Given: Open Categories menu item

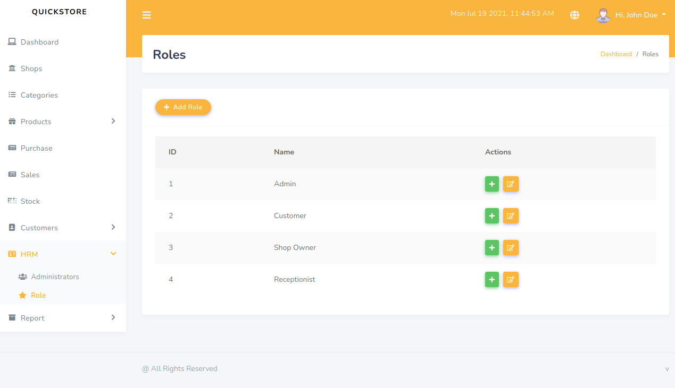Looking at the screenshot, I should pos(63,95).
